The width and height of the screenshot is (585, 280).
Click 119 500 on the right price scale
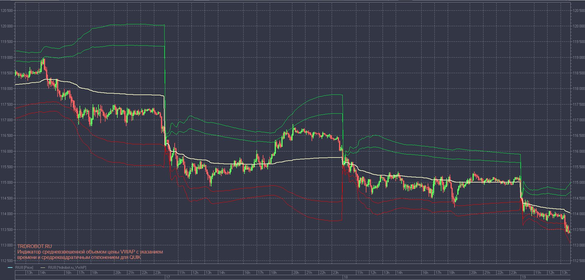578,42
